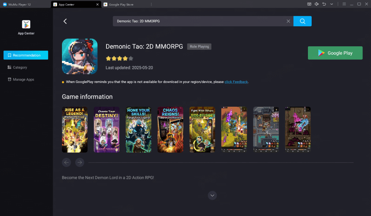Click the Demonic Tao game icon

click(x=80, y=56)
